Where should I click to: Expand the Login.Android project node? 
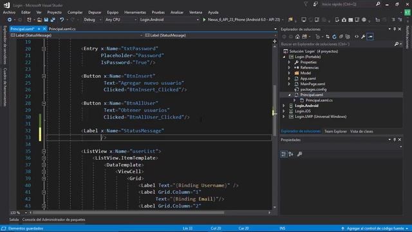click(284, 106)
